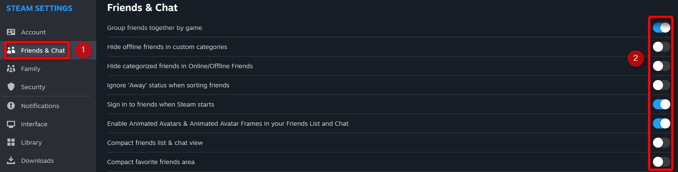Click the Notifications exclamation icon
678x172 pixels.
coord(11,106)
